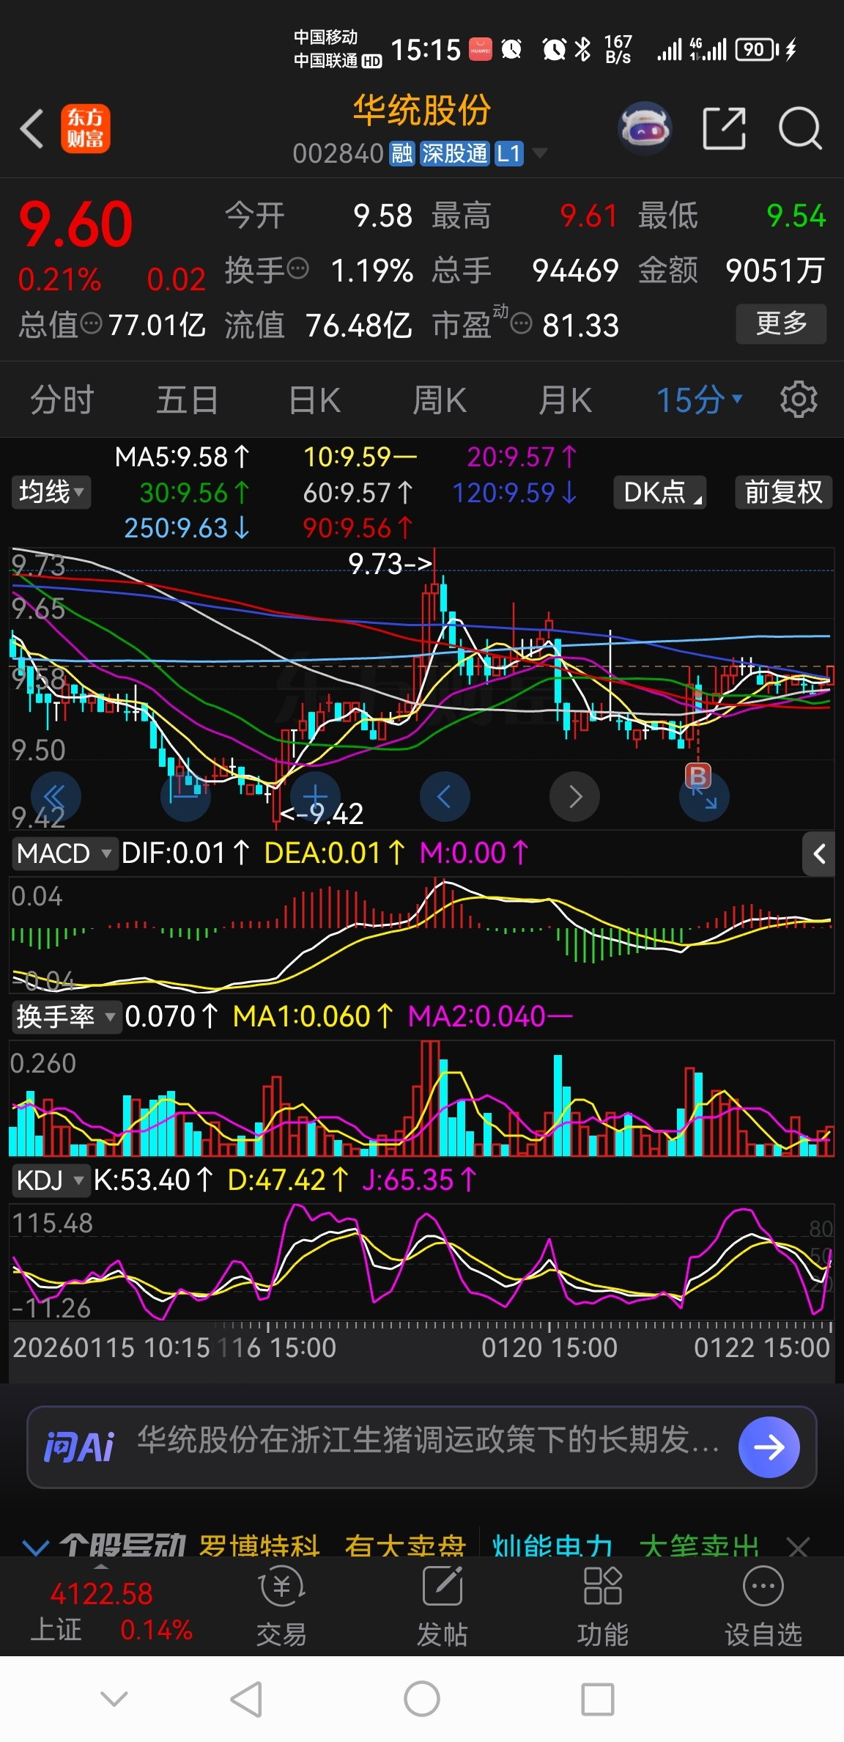Open the robot AI assistant avatar
This screenshot has width=844, height=1742.
[x=645, y=128]
